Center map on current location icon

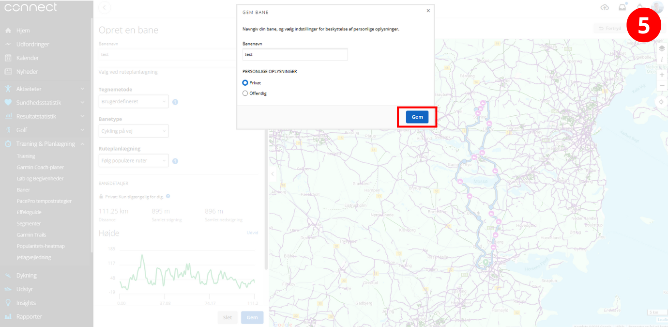coord(661,102)
